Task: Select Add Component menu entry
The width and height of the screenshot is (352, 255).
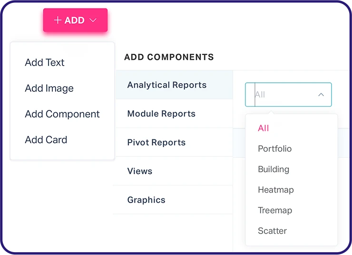Action: (62, 114)
